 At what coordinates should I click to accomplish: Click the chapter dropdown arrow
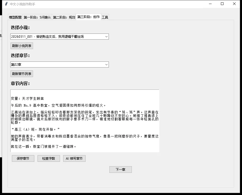point(106,64)
